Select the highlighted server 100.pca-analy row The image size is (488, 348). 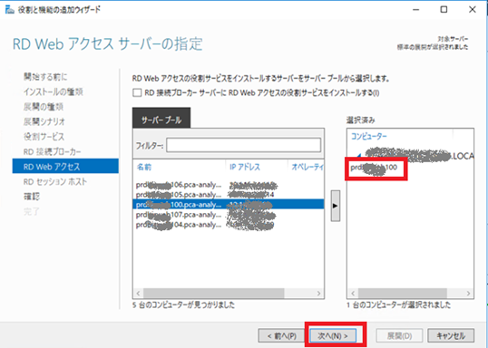pyautogui.click(x=229, y=205)
